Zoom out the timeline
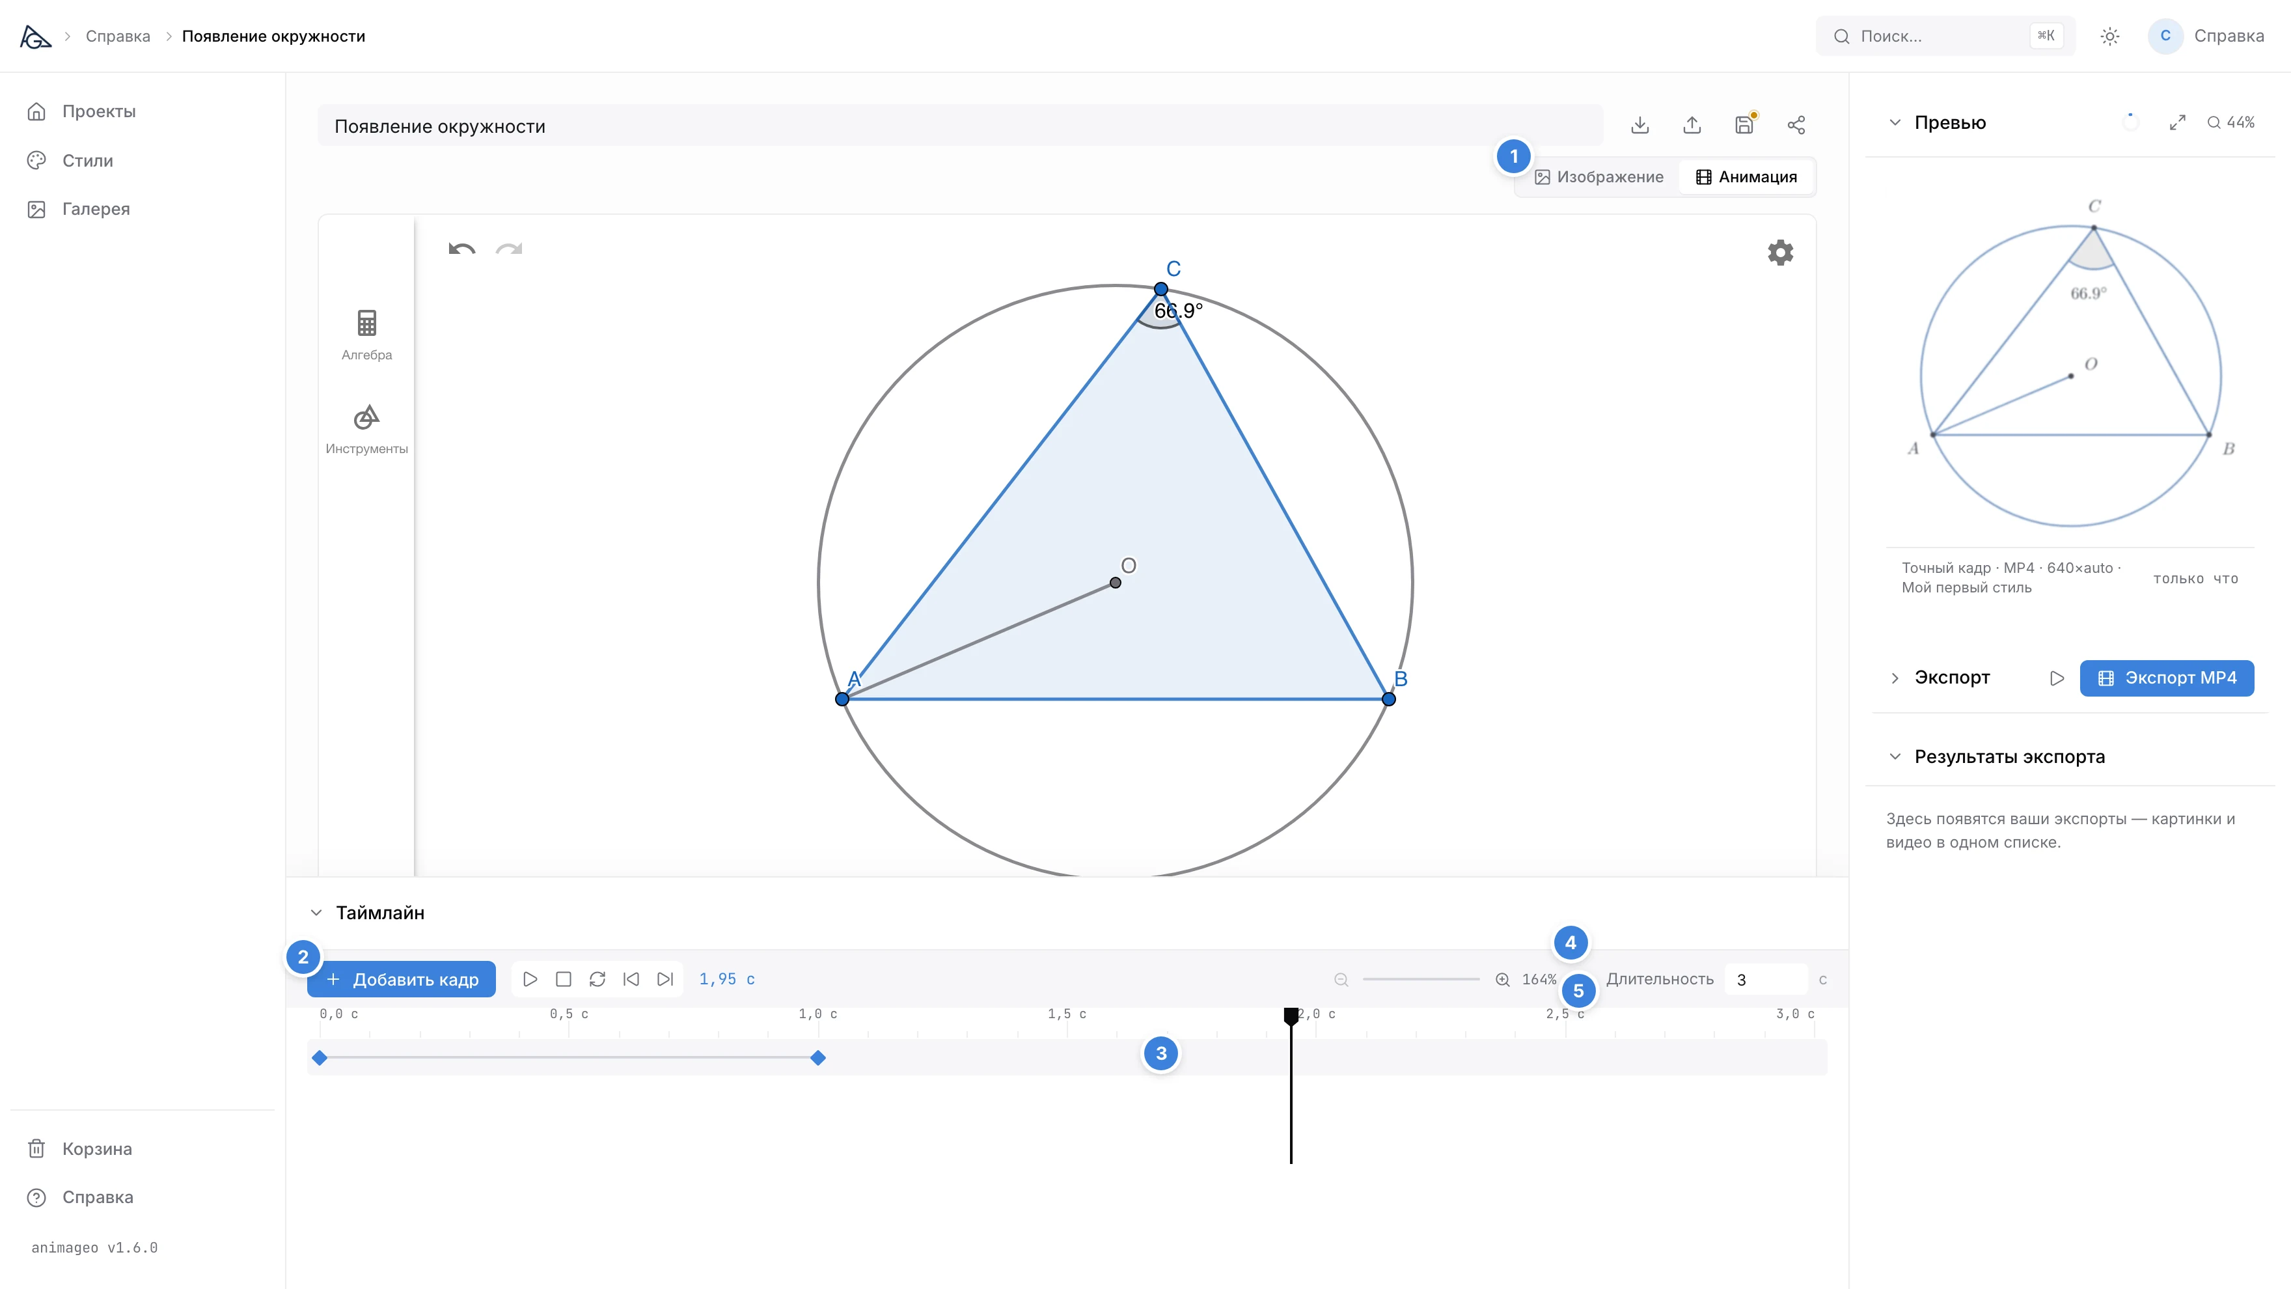Viewport: 2291px width, 1289px height. [x=1341, y=979]
